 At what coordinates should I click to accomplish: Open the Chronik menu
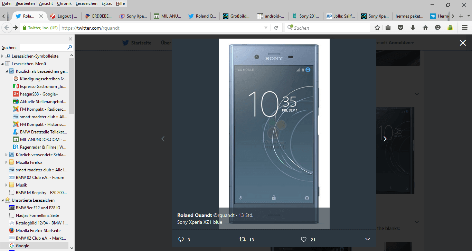pos(64,3)
